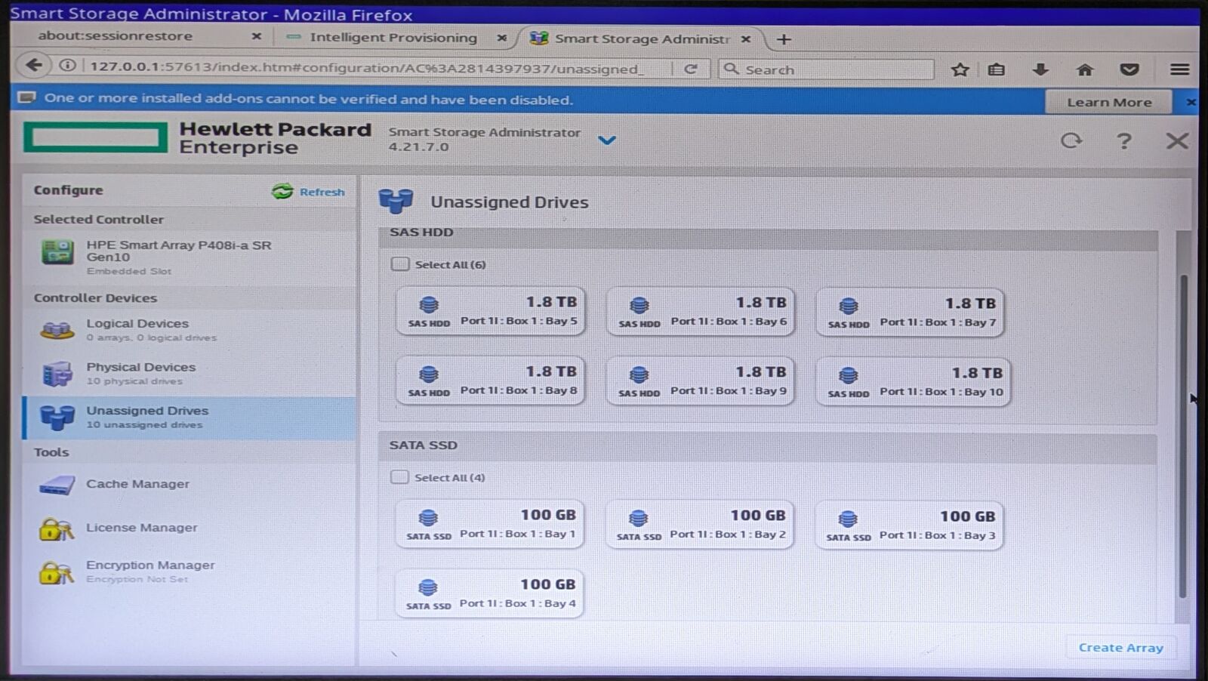The image size is (1208, 681).
Task: Expand Smart Storage Administrator version dropdown
Action: click(x=606, y=140)
